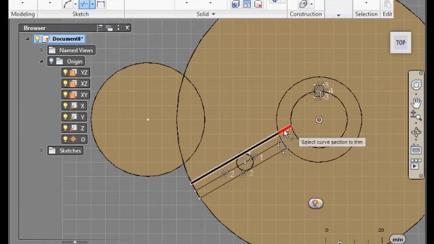434x244 pixels.
Task: Open the arc tool dropdown arrow
Action: (x=75, y=4)
